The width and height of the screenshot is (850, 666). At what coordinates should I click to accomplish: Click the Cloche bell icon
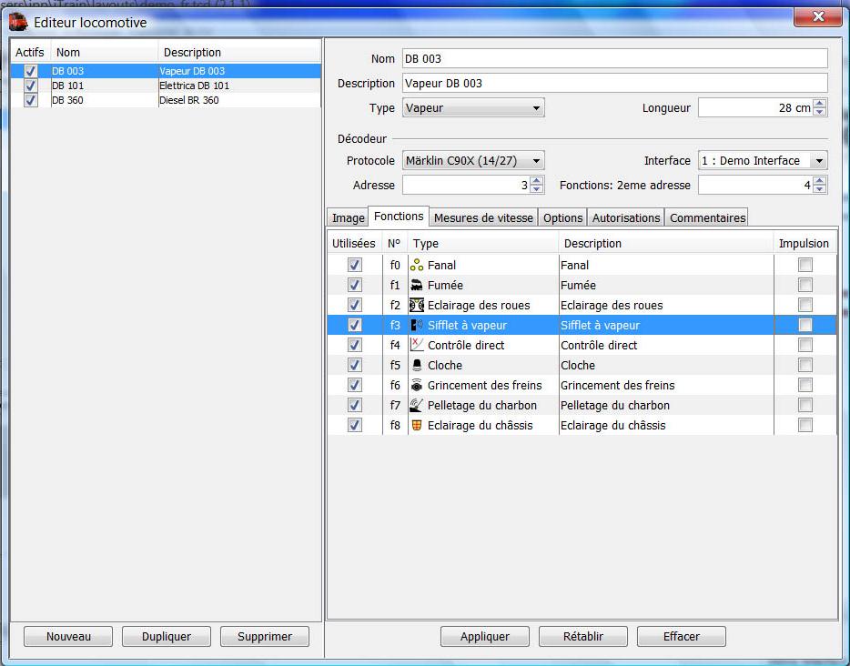coord(417,366)
